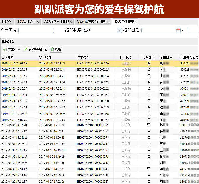Image resolution: width=199 pixels, height=184 pixels.
Task: Click the export to excel icon
Action: (5, 49)
